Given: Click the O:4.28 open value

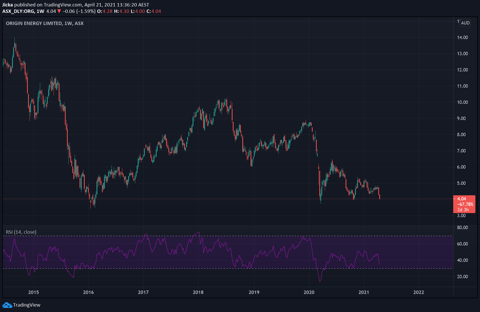Looking at the screenshot, I should point(105,11).
